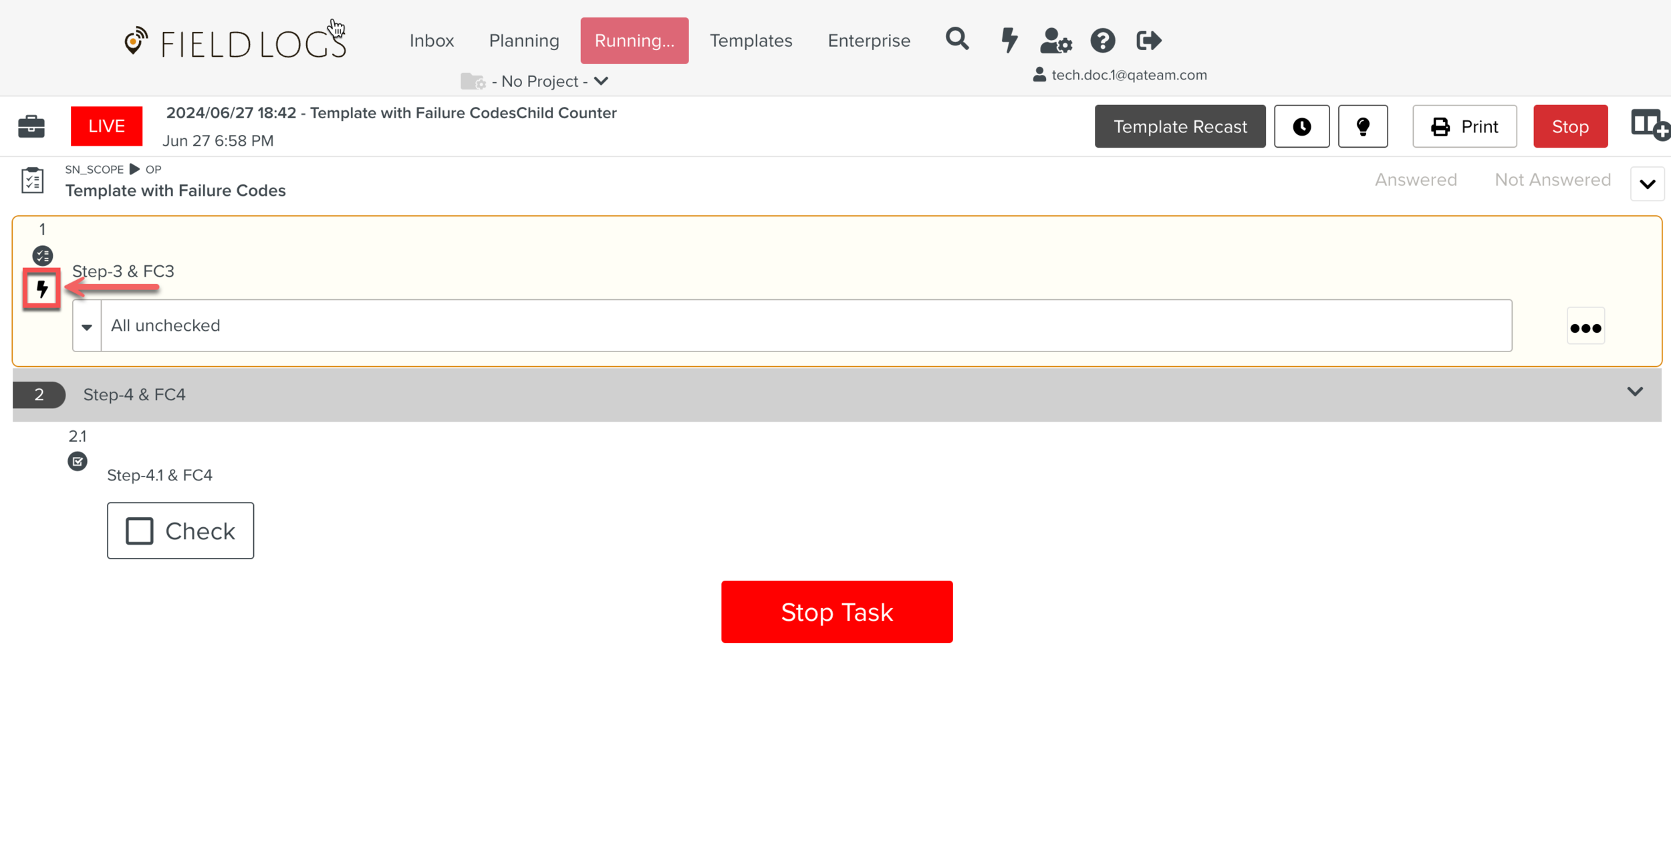
Task: Click the clock history button
Action: coord(1301,126)
